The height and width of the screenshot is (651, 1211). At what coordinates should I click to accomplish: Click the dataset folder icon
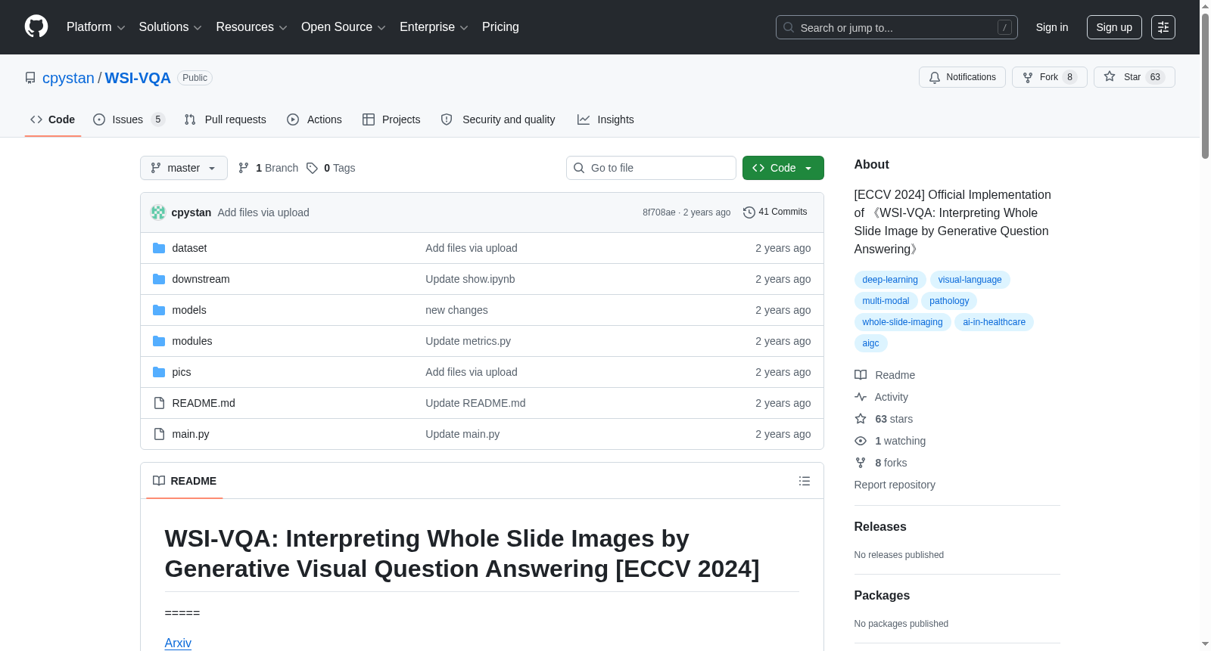(x=159, y=248)
